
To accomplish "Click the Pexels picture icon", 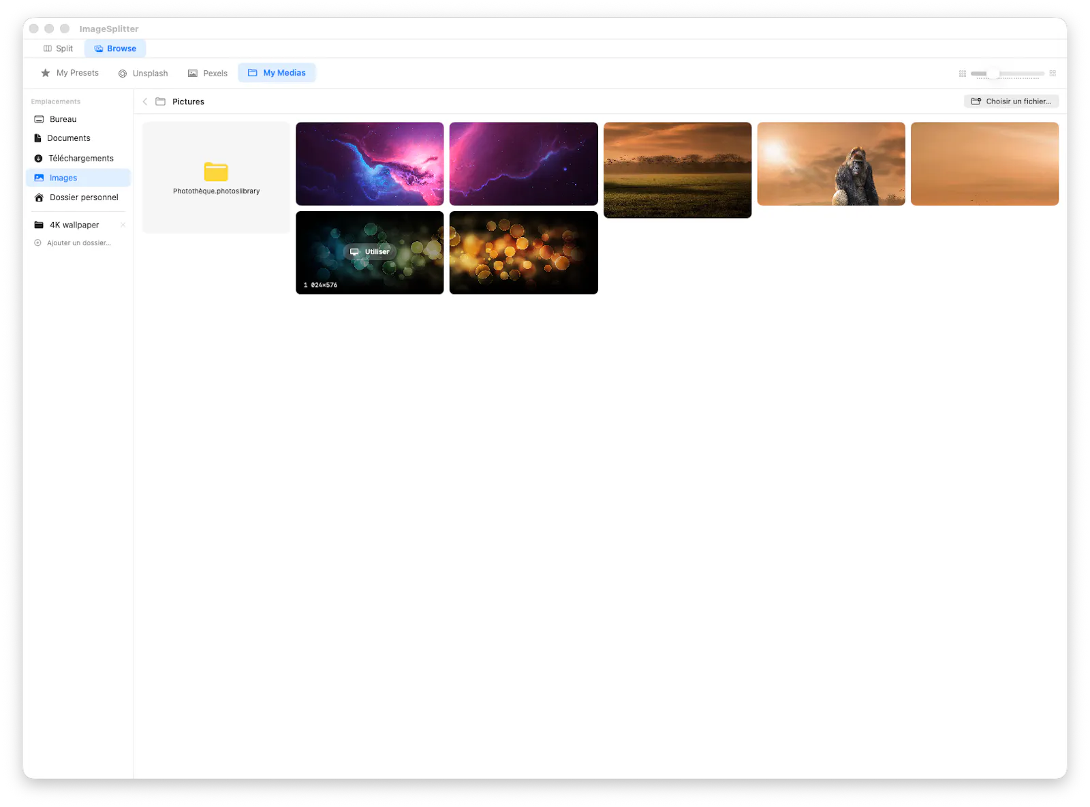I will click(x=193, y=74).
